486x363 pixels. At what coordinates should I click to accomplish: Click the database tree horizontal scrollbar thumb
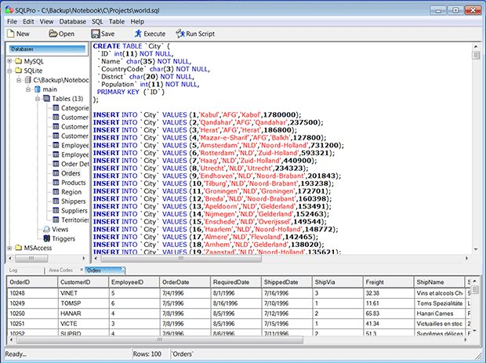coord(31,258)
